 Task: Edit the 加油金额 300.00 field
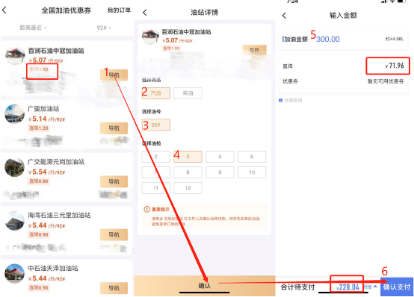tap(343, 39)
